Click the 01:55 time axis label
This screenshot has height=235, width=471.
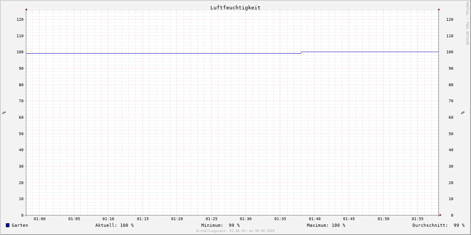[x=418, y=219]
